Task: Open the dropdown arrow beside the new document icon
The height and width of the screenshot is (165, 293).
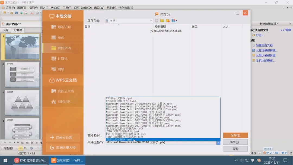Action: pos(8,13)
